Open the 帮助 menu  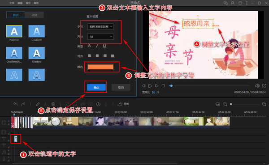(x=36, y=3)
